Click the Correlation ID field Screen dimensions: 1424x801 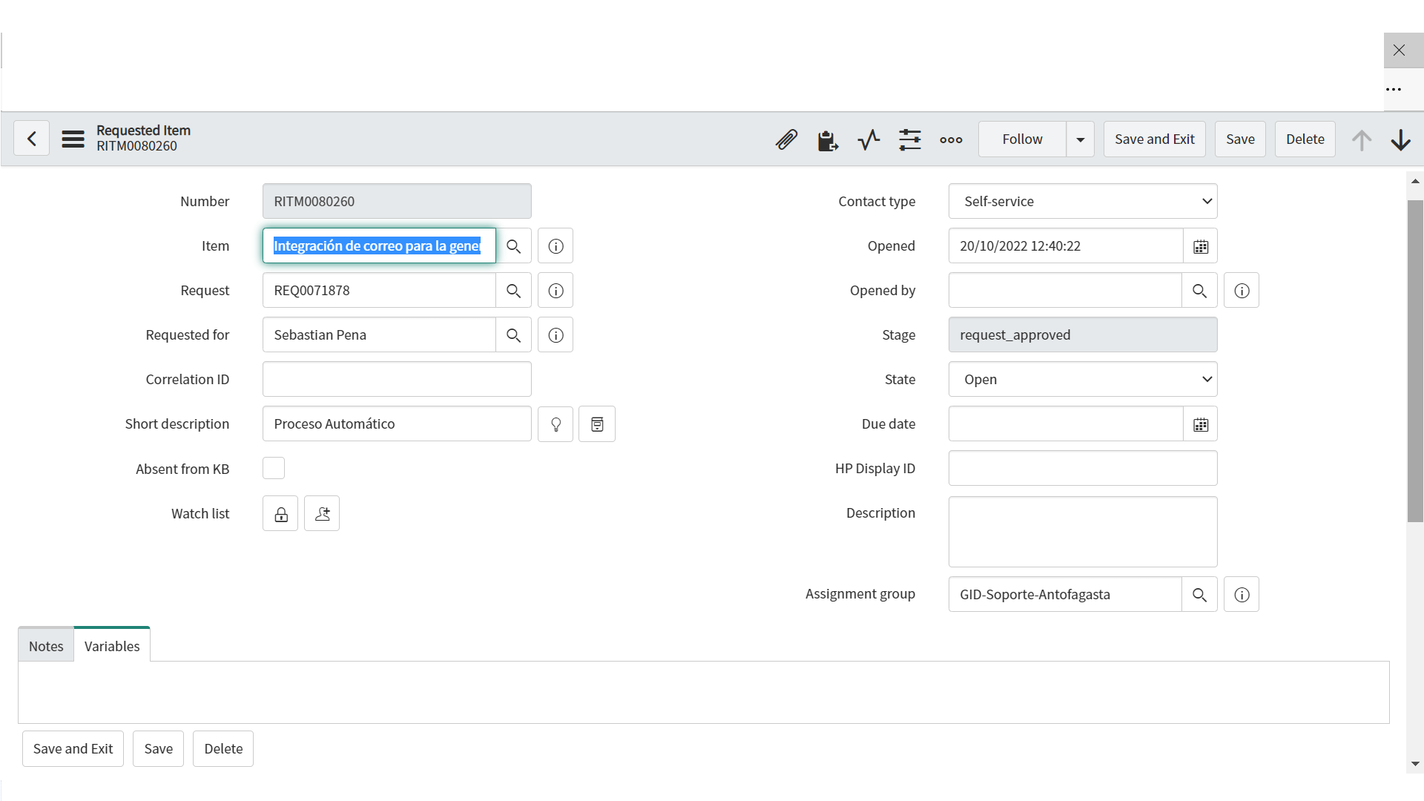click(397, 379)
